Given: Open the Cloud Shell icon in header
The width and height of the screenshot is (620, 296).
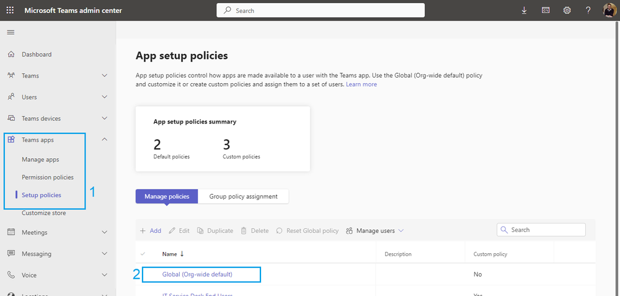Looking at the screenshot, I should (x=546, y=11).
